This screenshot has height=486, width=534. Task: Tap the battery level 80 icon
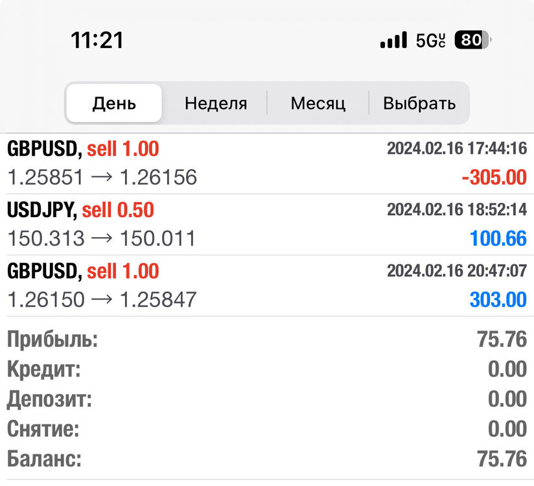point(472,40)
